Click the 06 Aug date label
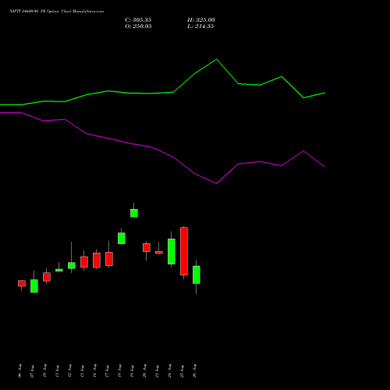 point(20,370)
